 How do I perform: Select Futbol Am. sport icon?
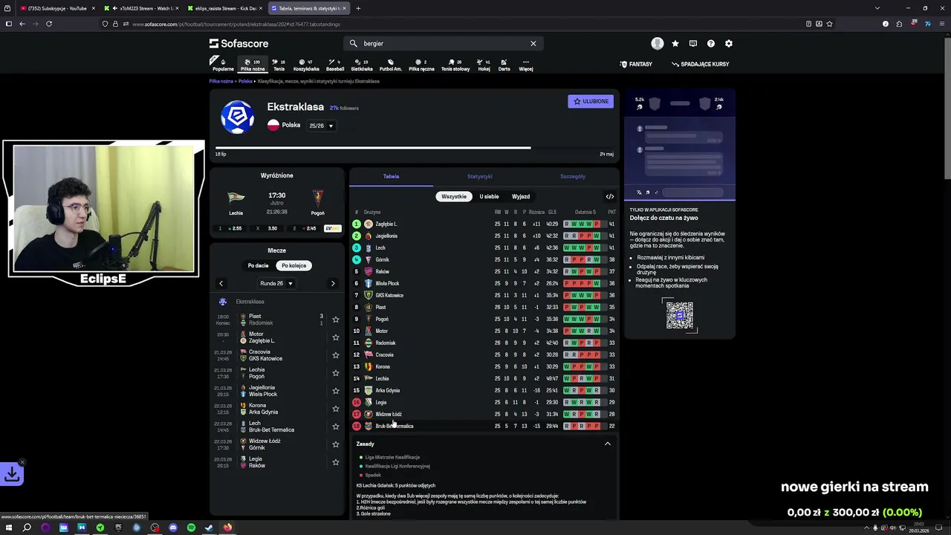[391, 65]
